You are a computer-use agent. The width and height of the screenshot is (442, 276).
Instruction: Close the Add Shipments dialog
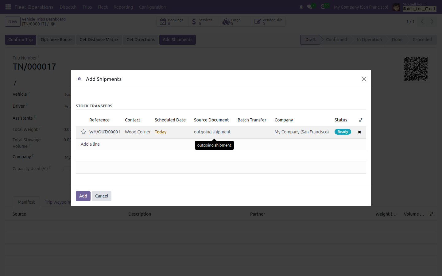tap(364, 79)
